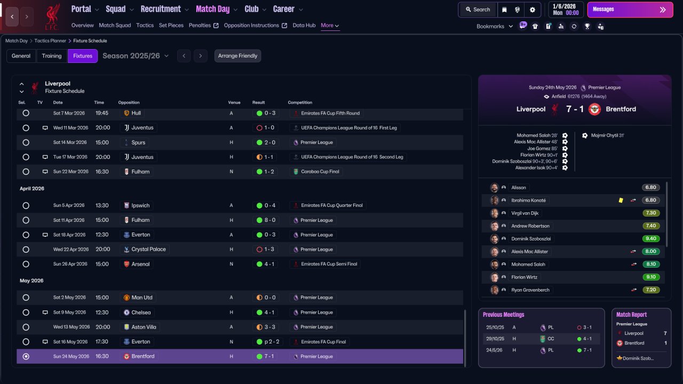Click the circular refresh icon in bookmarks bar
This screenshot has height=384, width=683.
574,26
